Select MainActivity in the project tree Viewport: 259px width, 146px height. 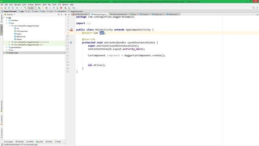(x=21, y=36)
